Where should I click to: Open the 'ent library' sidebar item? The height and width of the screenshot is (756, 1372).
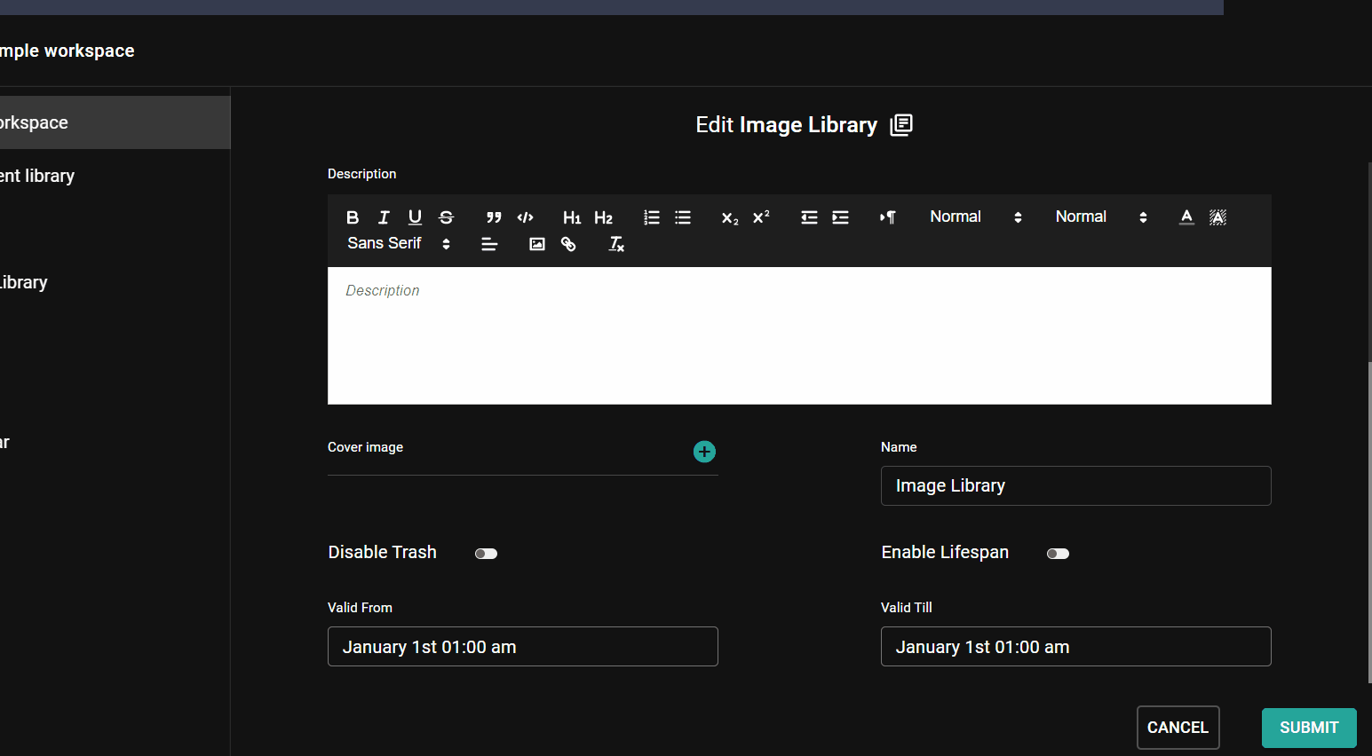115,176
